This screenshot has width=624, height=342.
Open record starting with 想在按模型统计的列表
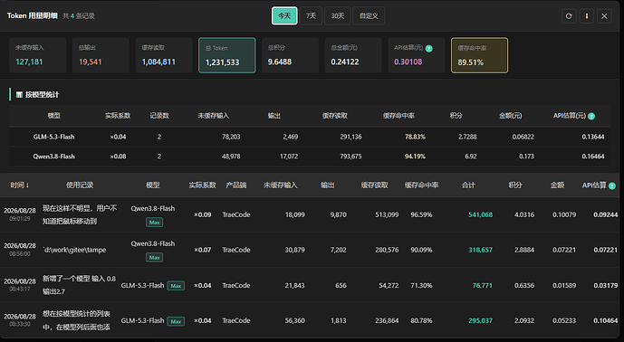[x=76, y=320]
